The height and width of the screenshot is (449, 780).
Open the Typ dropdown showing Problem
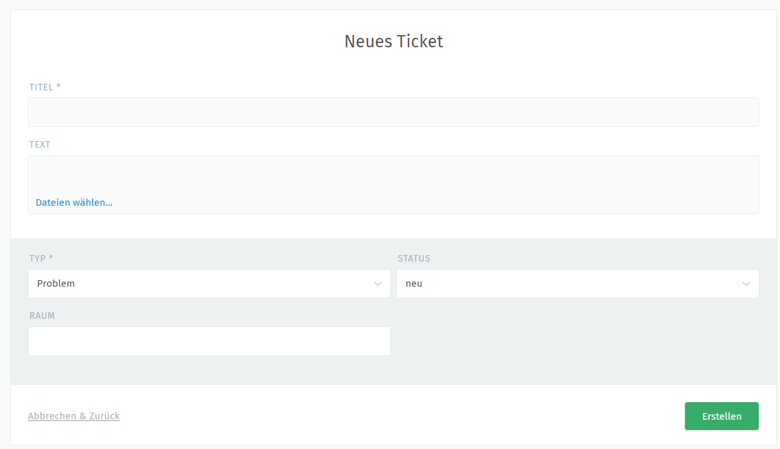[209, 284]
